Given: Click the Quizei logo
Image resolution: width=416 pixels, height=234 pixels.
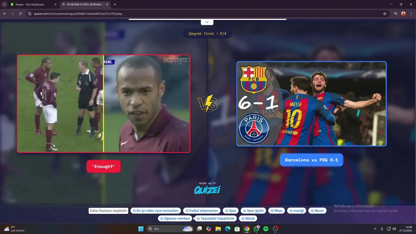Looking at the screenshot, I should point(207,190).
